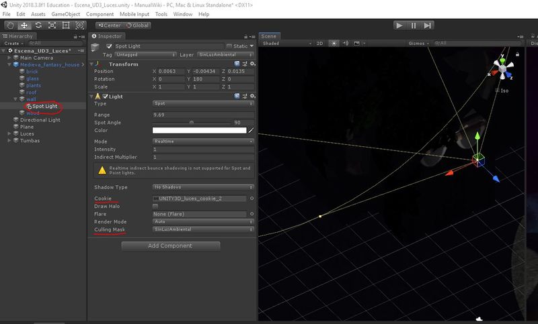Toggle the Center pivot mode button

110,25
